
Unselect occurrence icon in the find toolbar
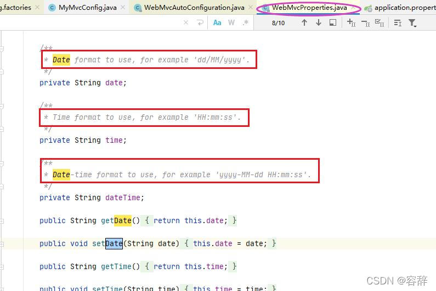coord(366,24)
